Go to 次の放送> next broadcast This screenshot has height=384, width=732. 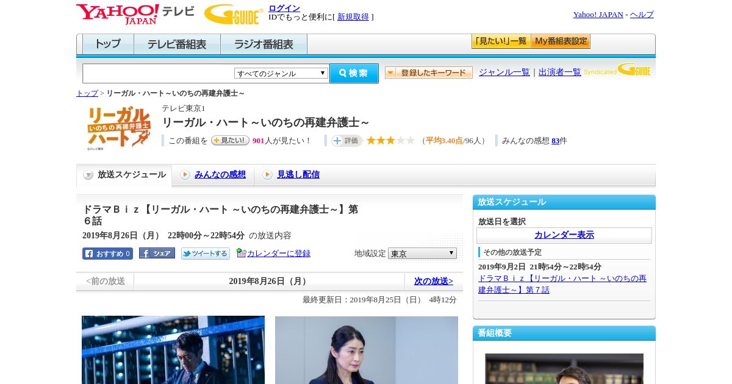click(x=434, y=282)
